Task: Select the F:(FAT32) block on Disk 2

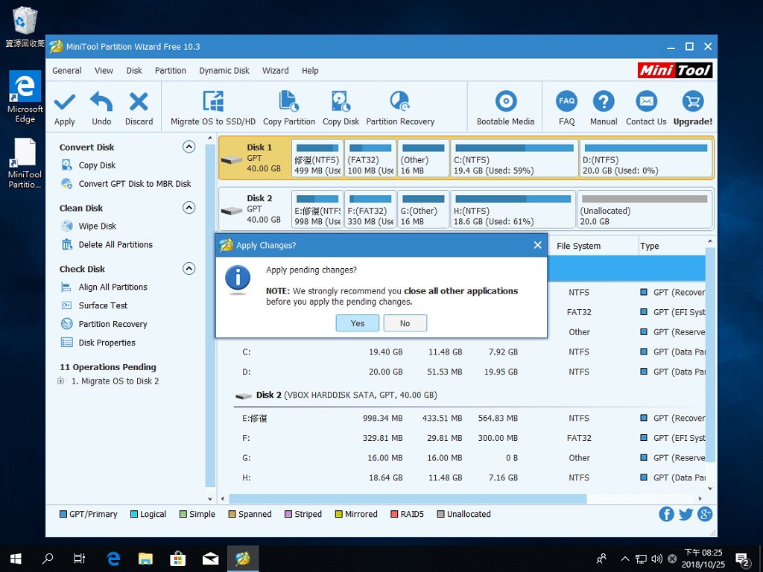Action: pyautogui.click(x=370, y=209)
